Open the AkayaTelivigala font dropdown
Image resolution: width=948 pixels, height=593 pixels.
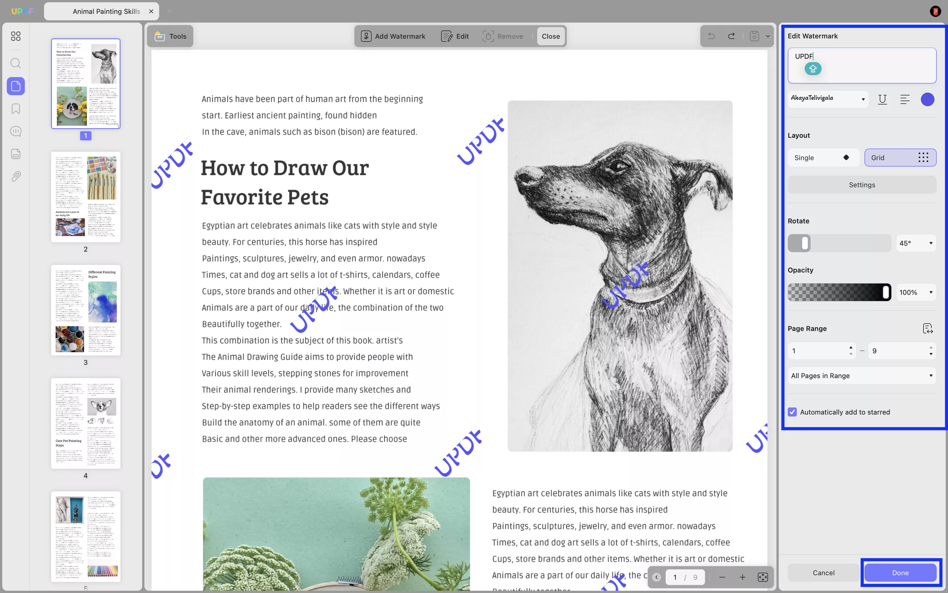click(828, 99)
